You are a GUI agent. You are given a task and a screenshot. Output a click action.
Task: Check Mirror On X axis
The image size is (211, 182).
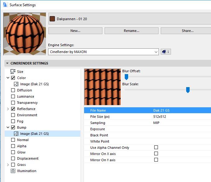pyautogui.click(x=156, y=153)
